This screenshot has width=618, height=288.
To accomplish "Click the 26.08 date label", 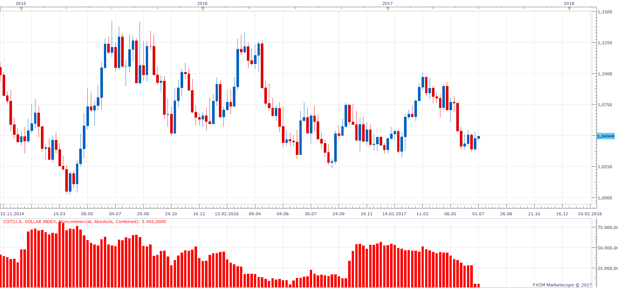I will coord(506,214).
